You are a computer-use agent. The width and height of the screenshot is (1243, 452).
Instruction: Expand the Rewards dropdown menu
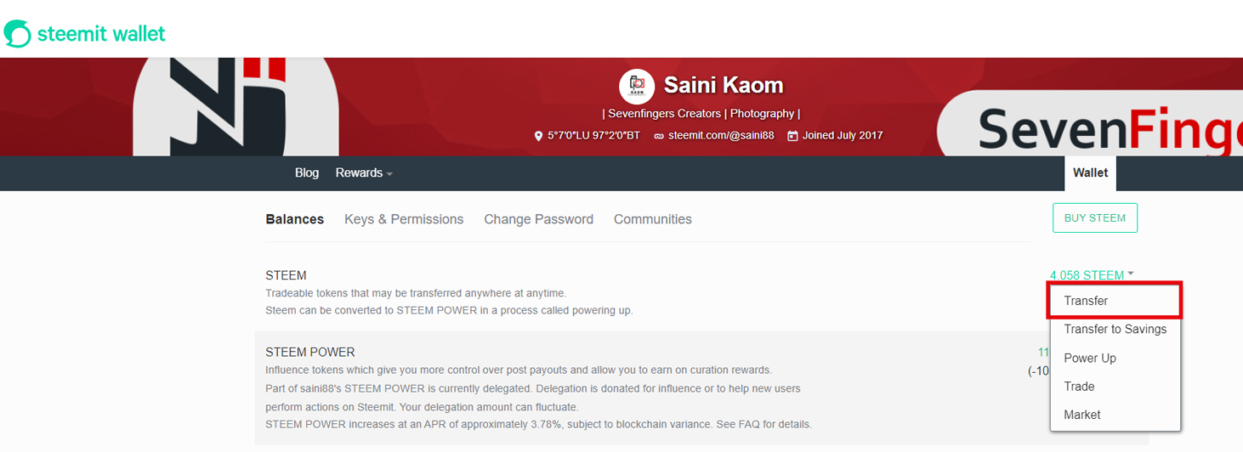[x=364, y=173]
